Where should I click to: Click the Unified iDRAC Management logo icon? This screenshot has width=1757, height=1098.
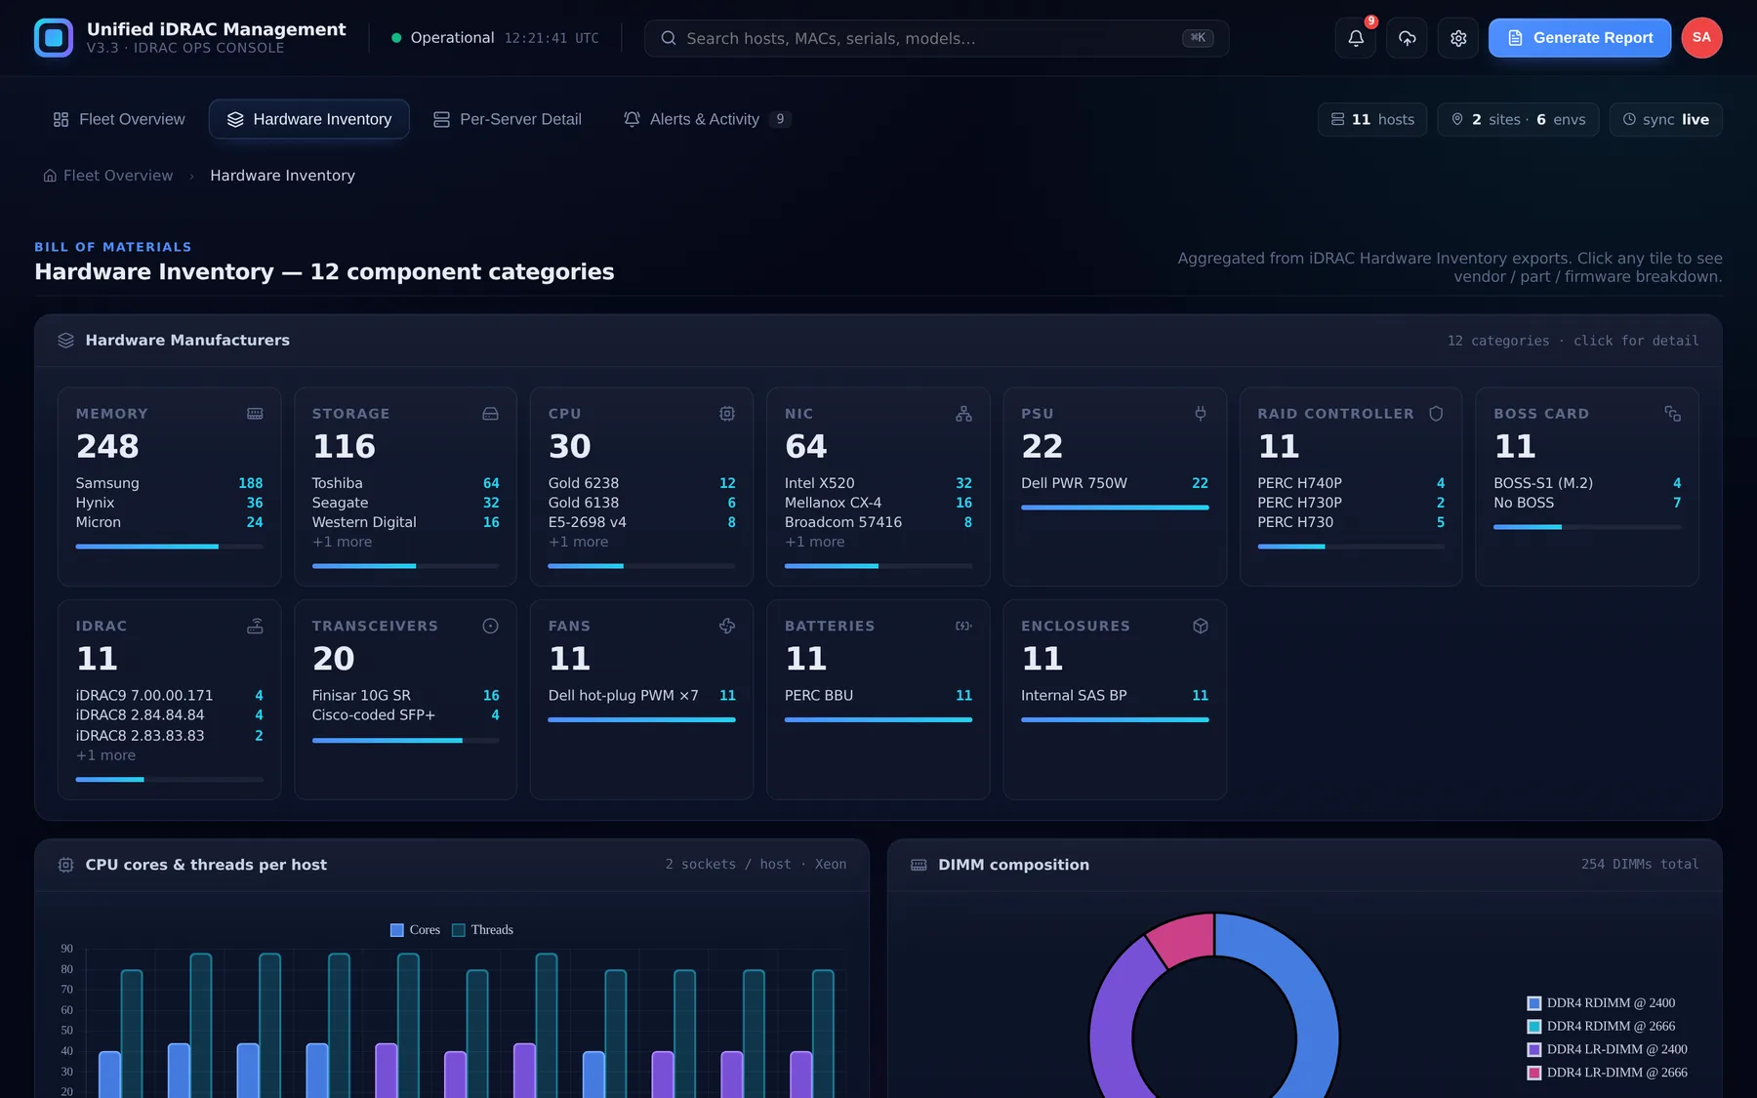[54, 38]
